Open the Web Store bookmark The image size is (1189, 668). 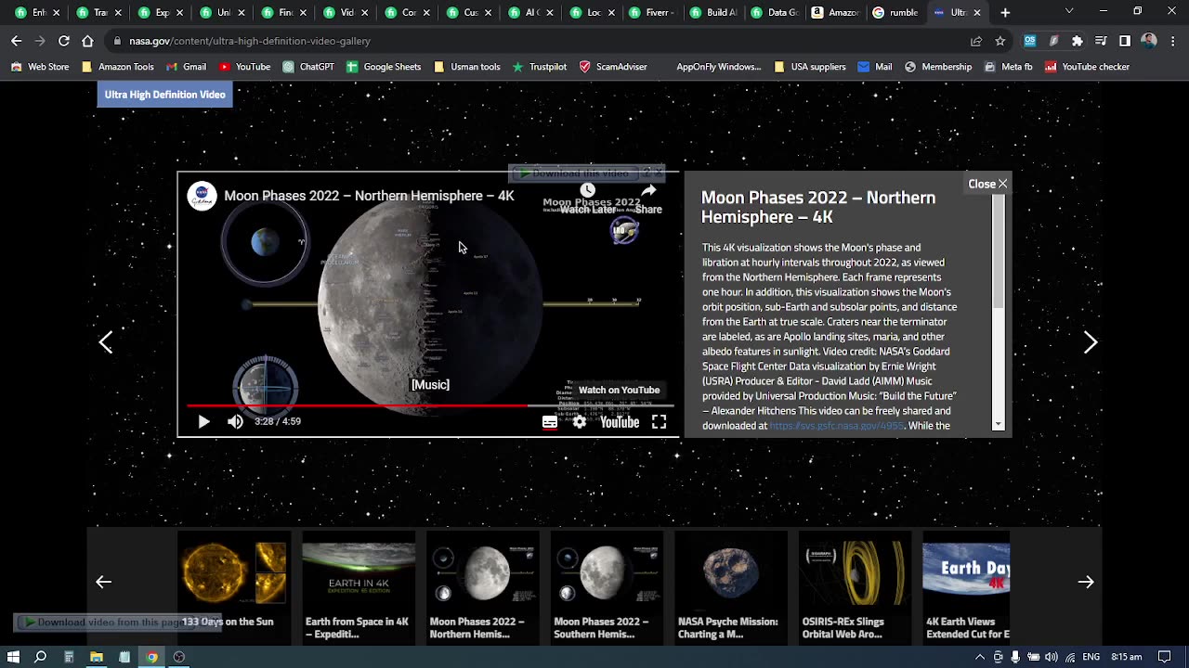pyautogui.click(x=40, y=67)
